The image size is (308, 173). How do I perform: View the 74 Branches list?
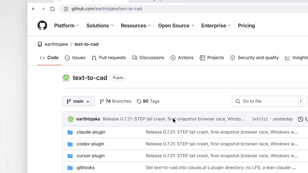(115, 101)
